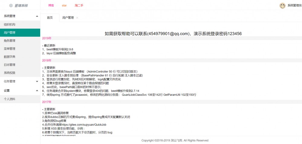Click the Copyright footer text
Viewport: 302px width, 144px height.
(175, 140)
